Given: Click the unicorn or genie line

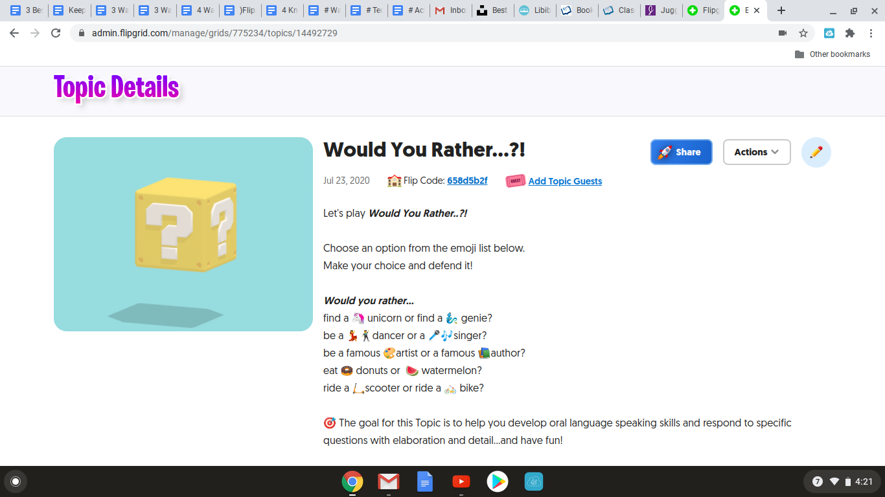Looking at the screenshot, I should tap(408, 318).
